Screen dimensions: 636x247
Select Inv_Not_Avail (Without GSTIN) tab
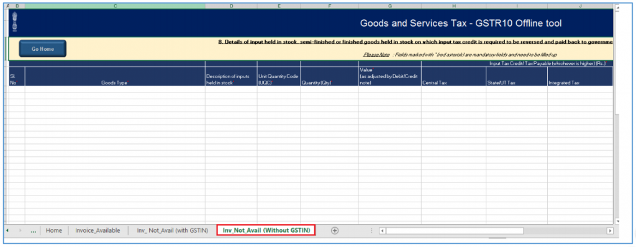click(x=266, y=230)
